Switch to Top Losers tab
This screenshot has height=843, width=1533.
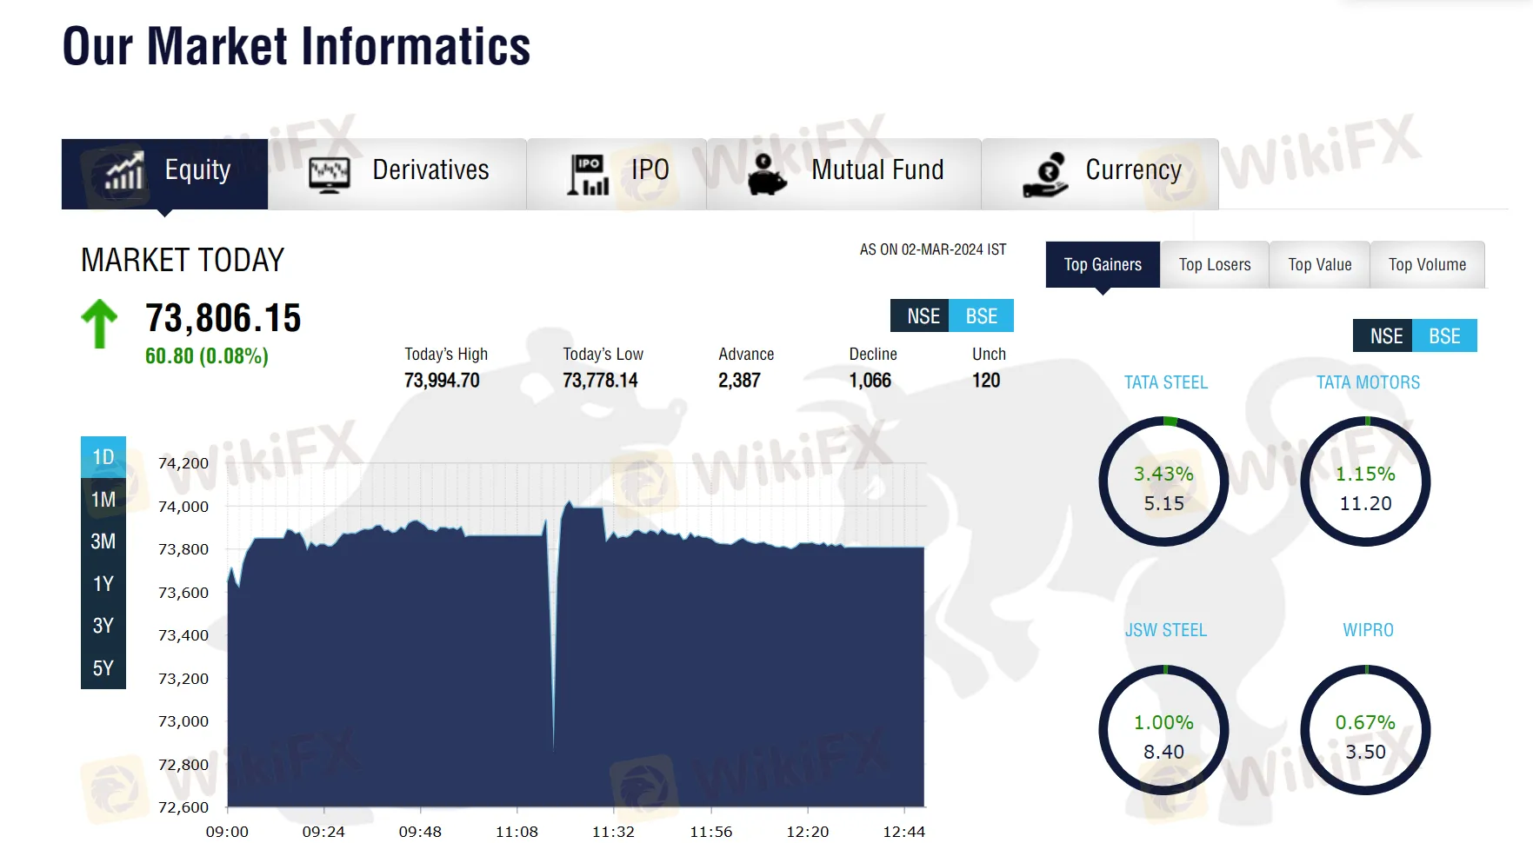click(1215, 264)
